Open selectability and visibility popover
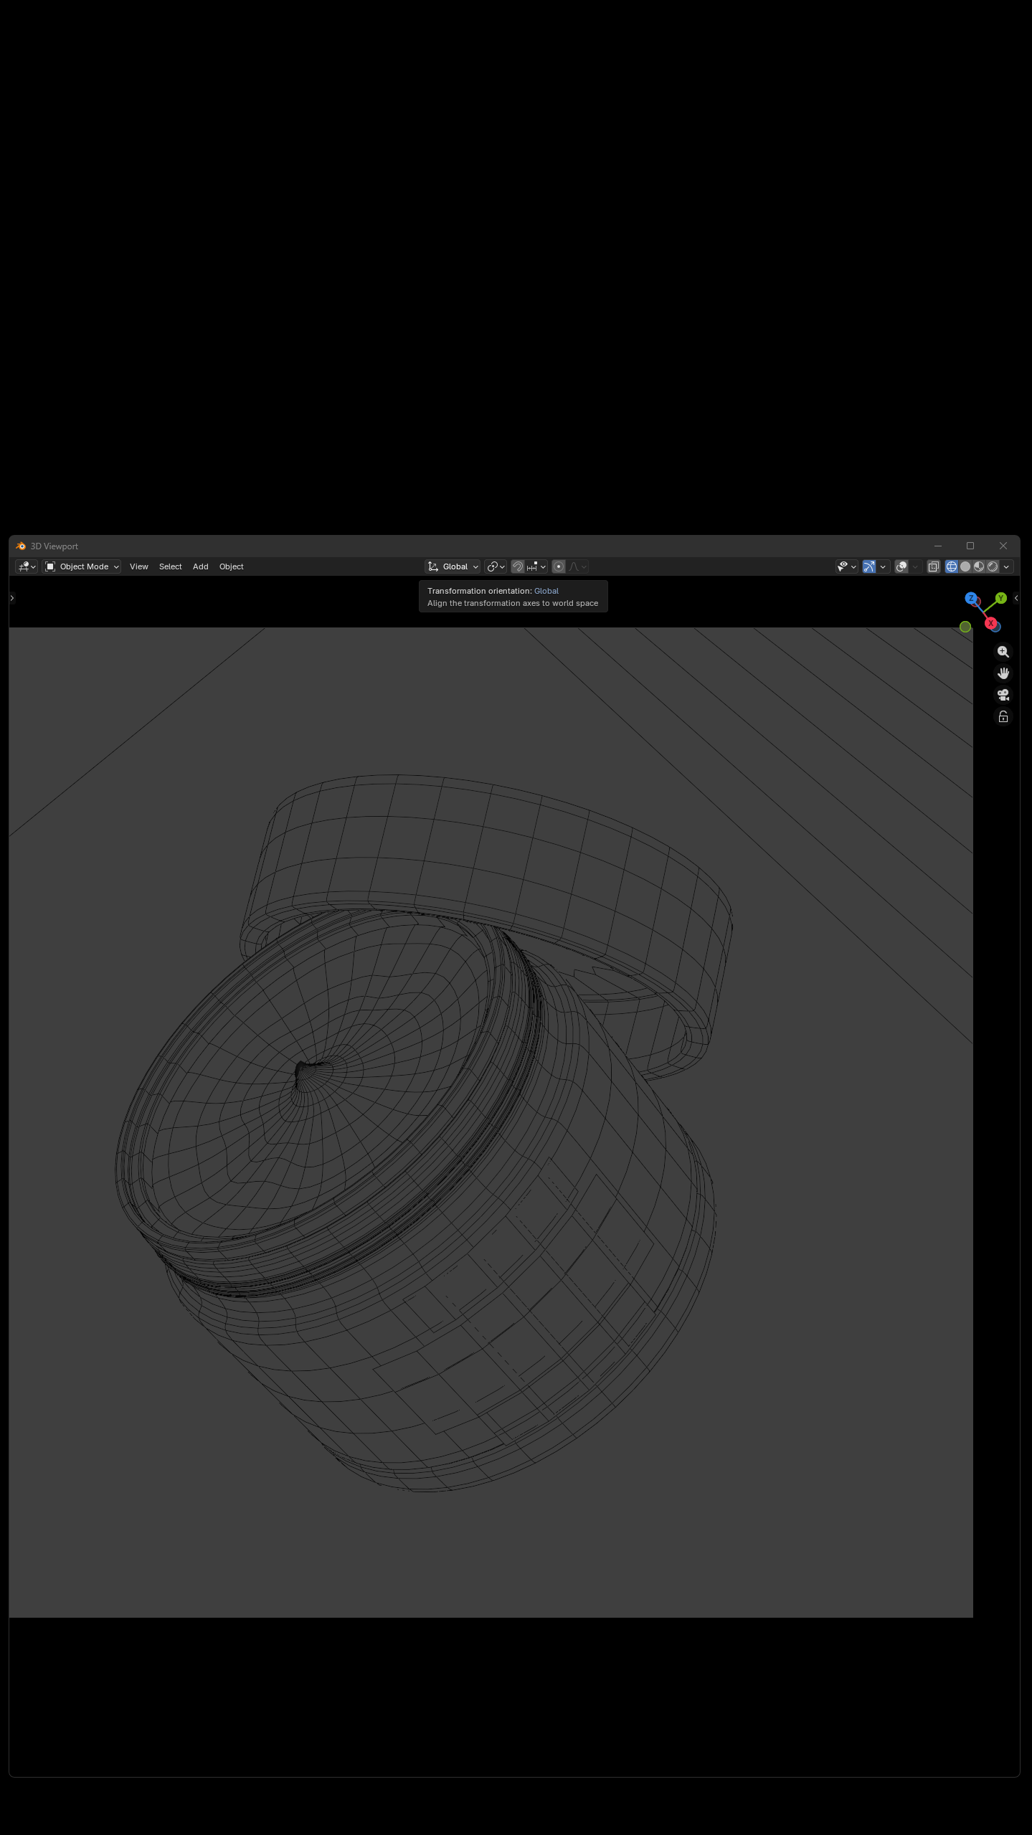The width and height of the screenshot is (1032, 1835). (847, 566)
